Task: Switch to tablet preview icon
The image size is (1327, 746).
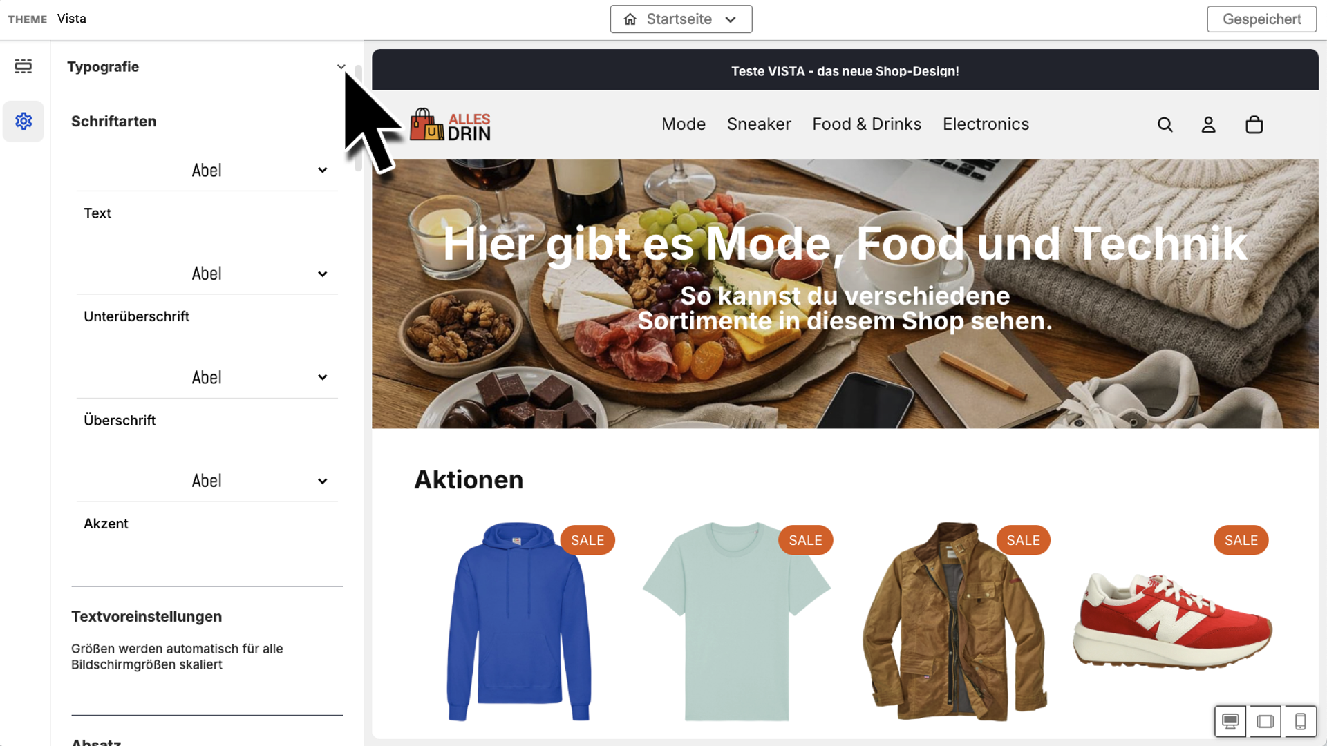Action: tap(1265, 722)
